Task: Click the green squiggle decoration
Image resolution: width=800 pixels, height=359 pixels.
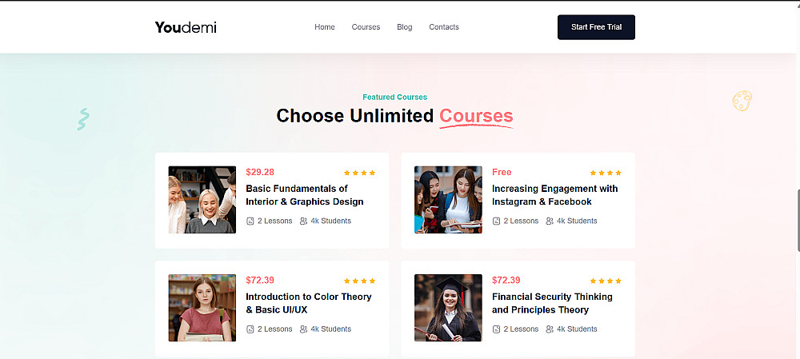Action: click(x=82, y=119)
